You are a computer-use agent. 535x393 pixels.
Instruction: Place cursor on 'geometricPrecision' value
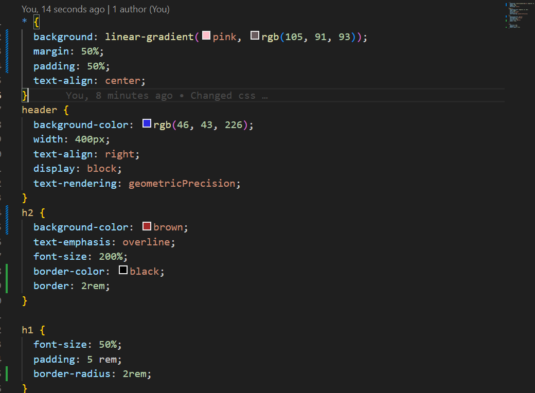[182, 184]
